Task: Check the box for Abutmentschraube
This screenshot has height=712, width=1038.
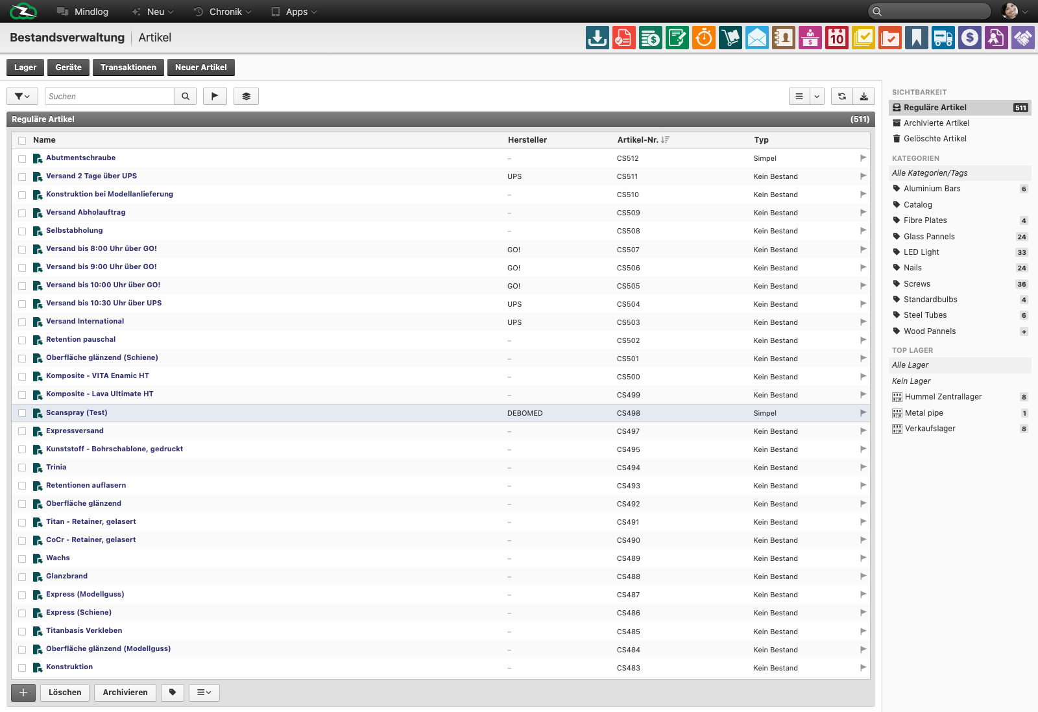Action: click(22, 159)
